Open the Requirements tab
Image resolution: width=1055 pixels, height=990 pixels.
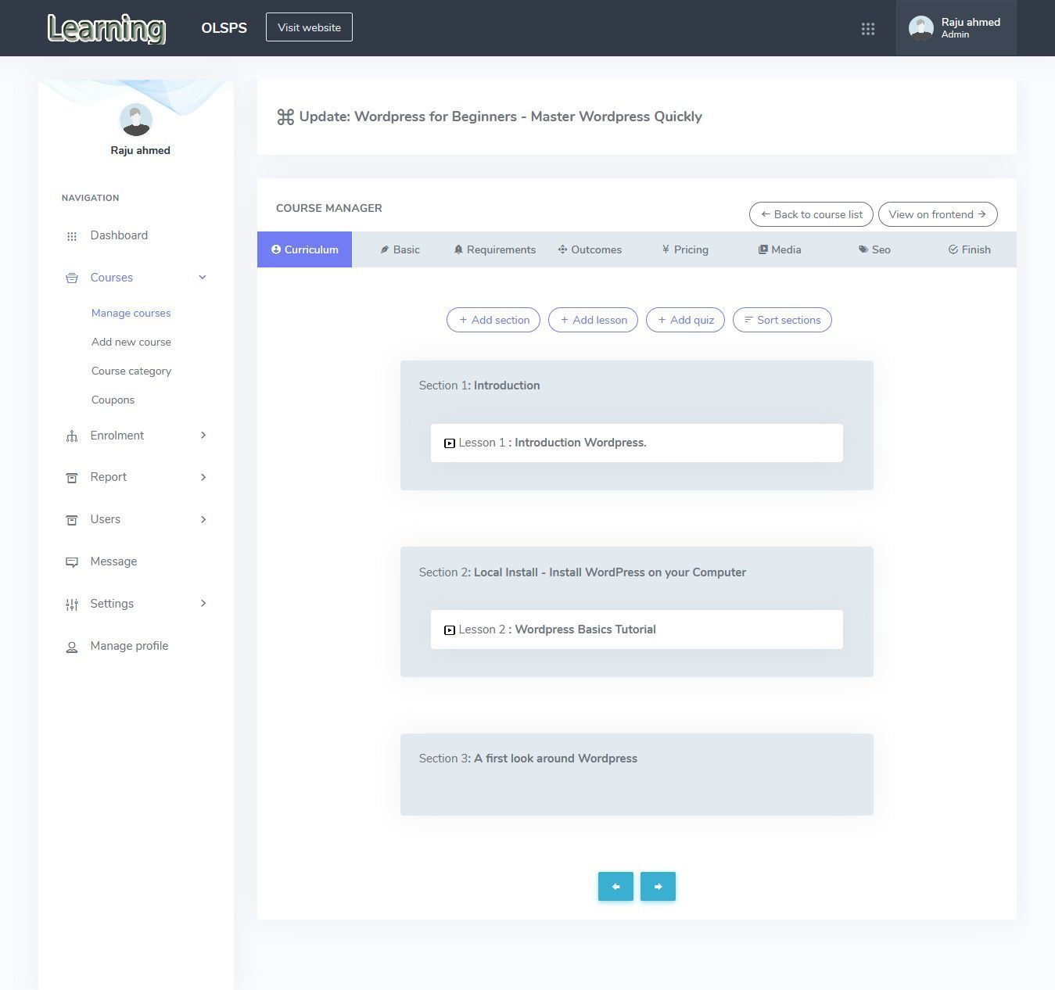[494, 249]
